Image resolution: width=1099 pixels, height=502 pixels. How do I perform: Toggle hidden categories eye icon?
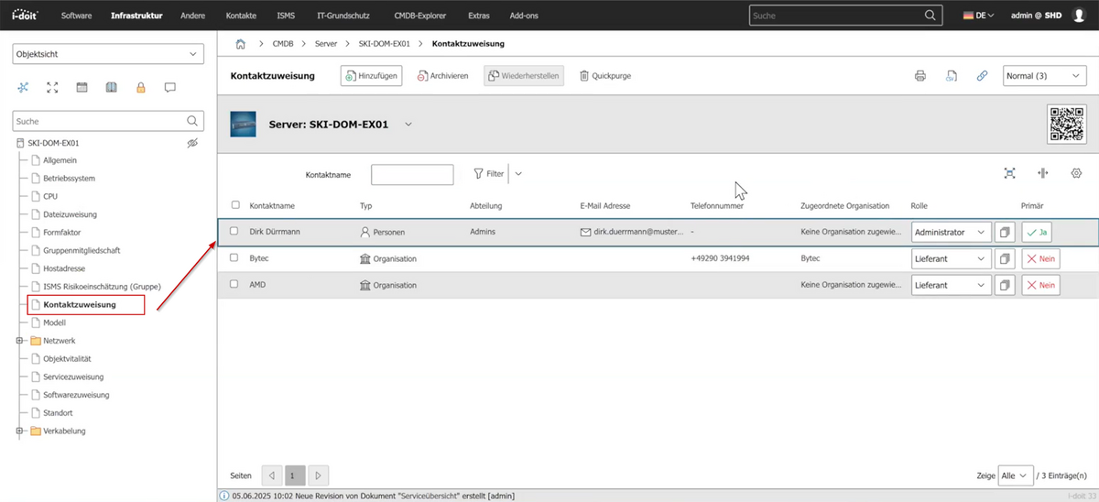[x=192, y=144]
